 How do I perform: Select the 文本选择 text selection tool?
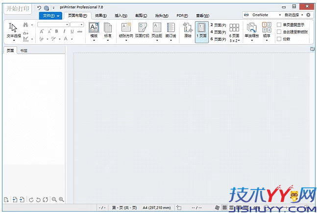(x=14, y=31)
